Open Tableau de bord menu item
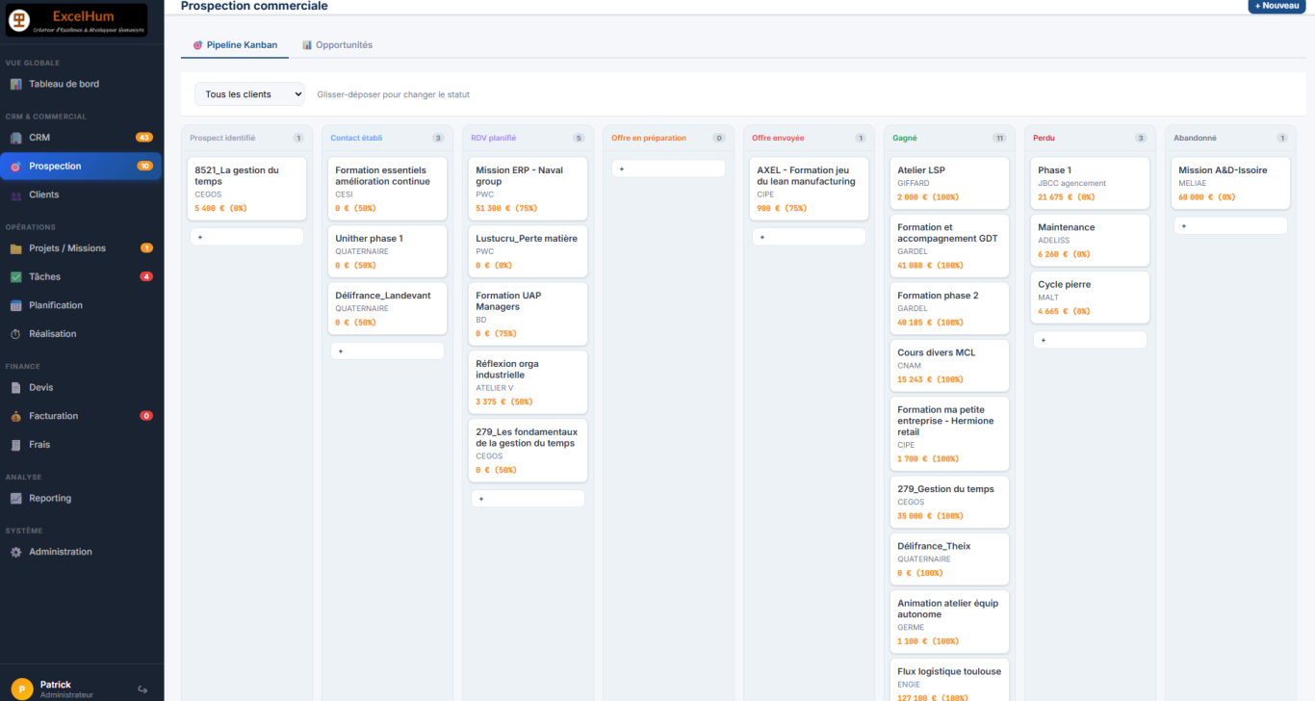This screenshot has height=701, width=1315. 81,84
